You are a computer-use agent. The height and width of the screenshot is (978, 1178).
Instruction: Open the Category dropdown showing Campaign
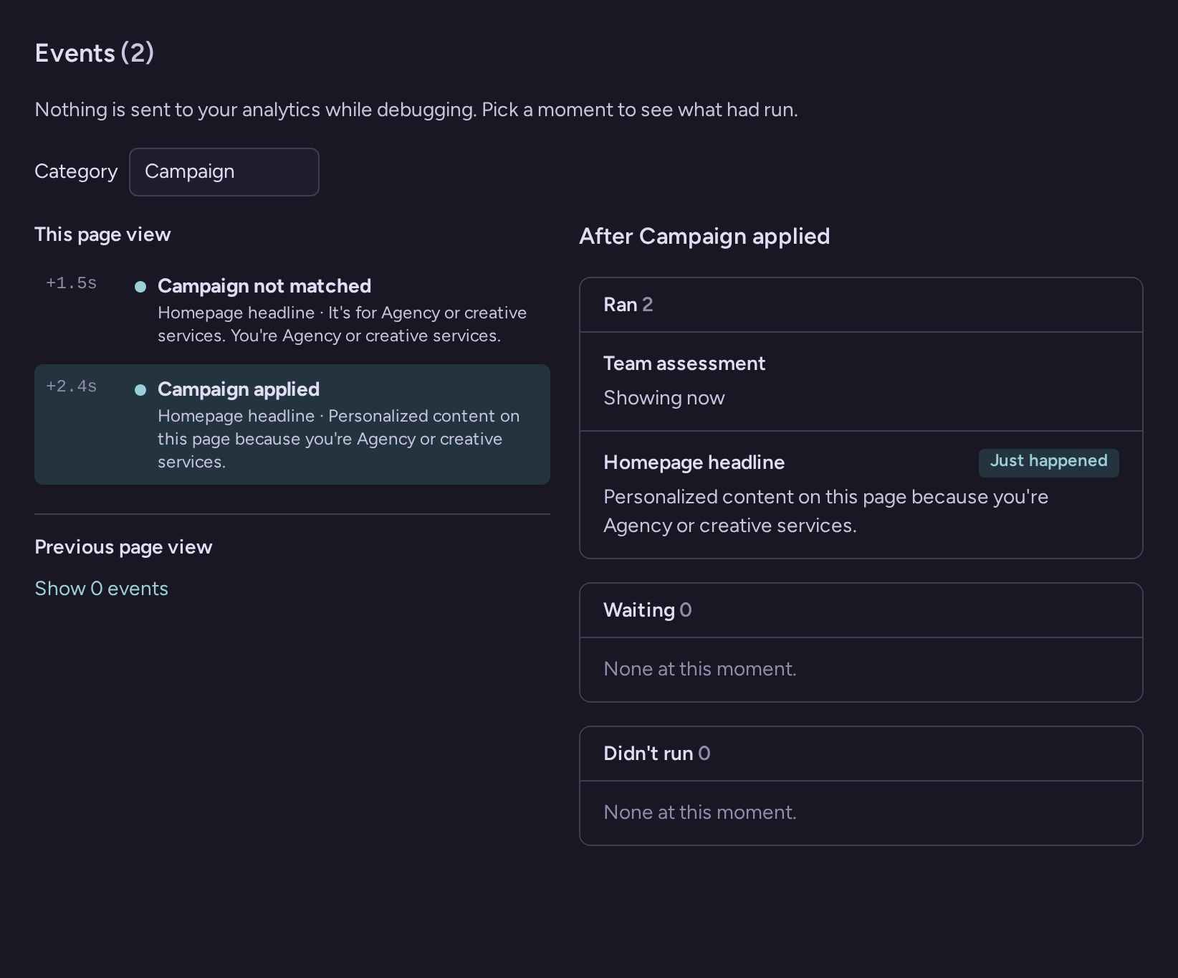pos(224,172)
